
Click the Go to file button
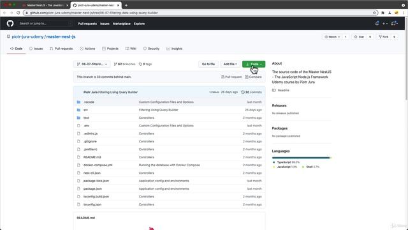tap(208, 64)
